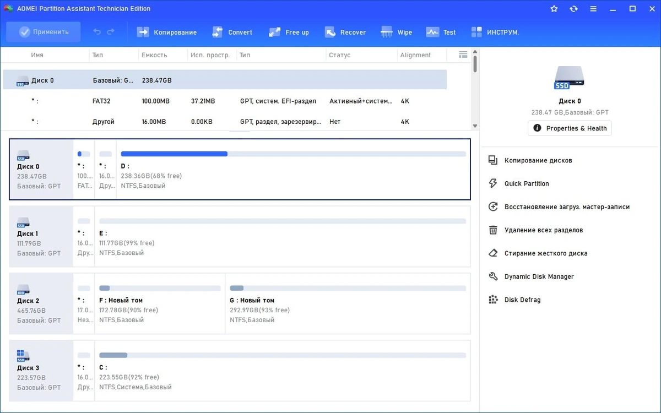Click Properties & Health button
This screenshot has height=413, width=661.
(x=570, y=128)
